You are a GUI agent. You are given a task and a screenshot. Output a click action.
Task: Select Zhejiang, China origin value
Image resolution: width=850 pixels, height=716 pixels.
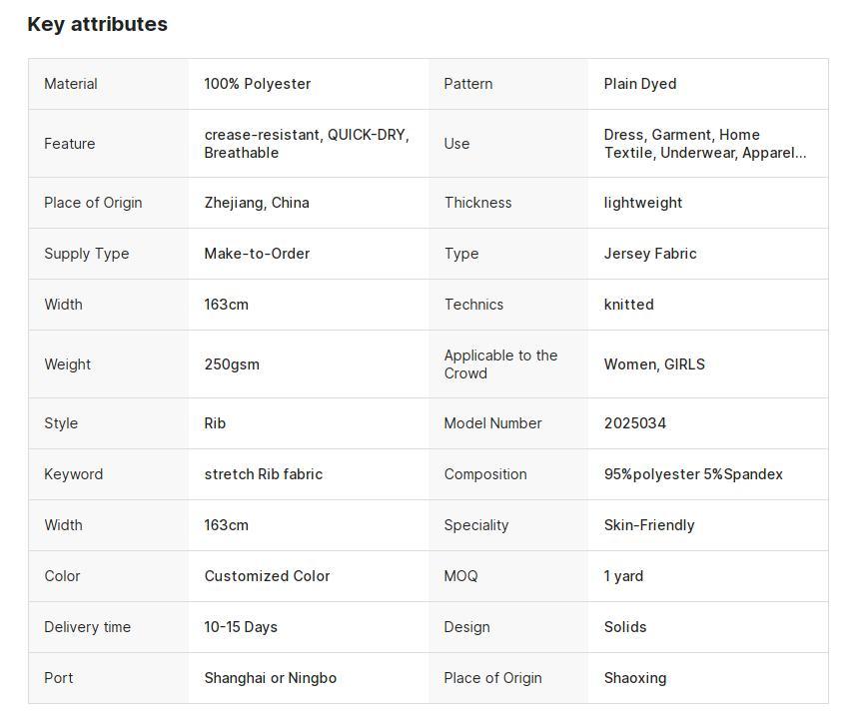pyautogui.click(x=257, y=203)
